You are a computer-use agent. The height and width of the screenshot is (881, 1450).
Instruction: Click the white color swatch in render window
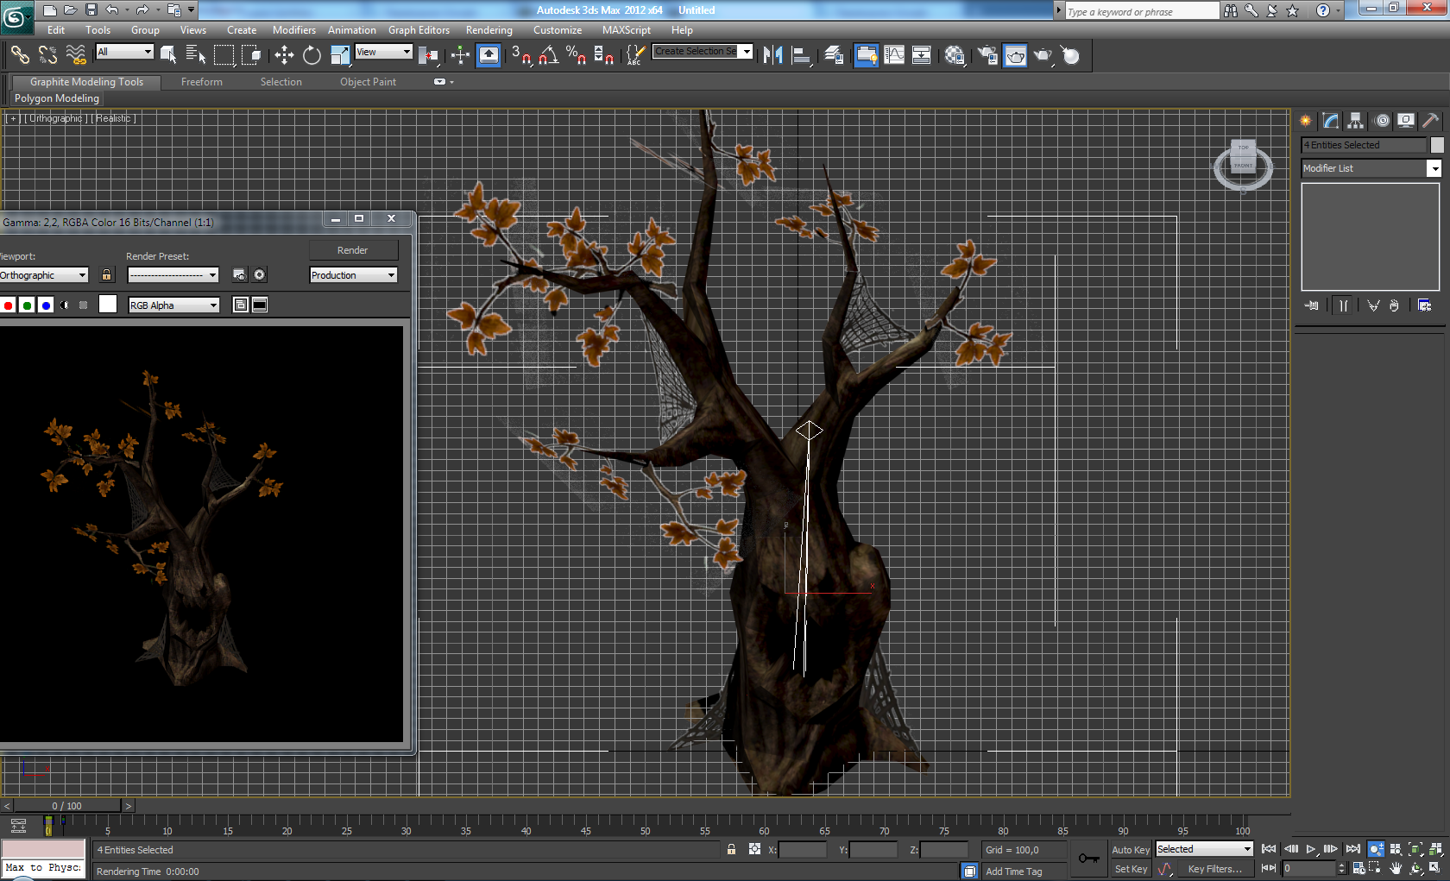click(x=108, y=305)
